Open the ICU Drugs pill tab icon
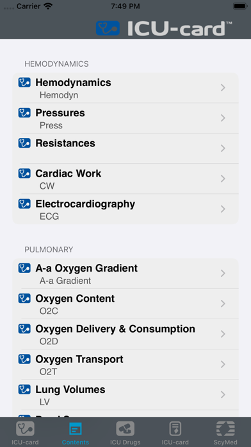The height and width of the screenshot is (447, 251). [x=125, y=428]
